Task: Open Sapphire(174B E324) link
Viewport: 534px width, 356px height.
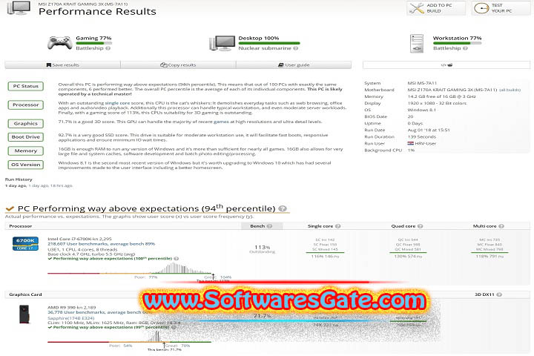Action: pyautogui.click(x=71, y=318)
